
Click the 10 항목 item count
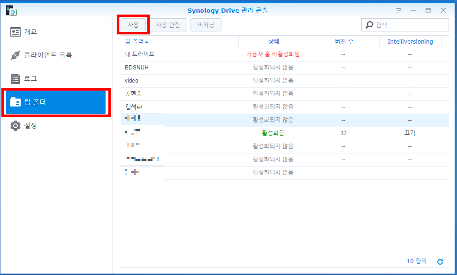[x=417, y=261]
